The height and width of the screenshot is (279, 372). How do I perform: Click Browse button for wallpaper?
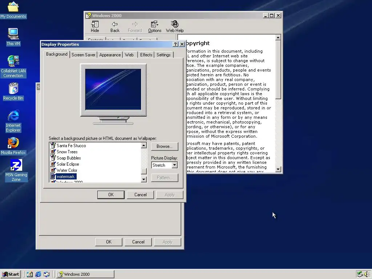click(165, 146)
